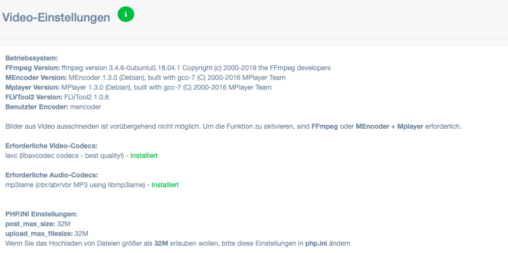
Task: Click the bold php.ini word in the hint
Action: (316, 243)
